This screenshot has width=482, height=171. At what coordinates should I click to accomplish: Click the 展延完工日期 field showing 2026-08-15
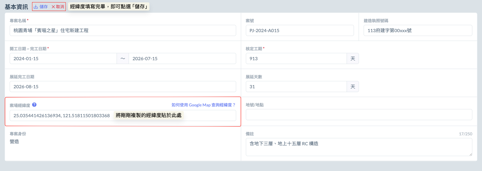(x=123, y=87)
